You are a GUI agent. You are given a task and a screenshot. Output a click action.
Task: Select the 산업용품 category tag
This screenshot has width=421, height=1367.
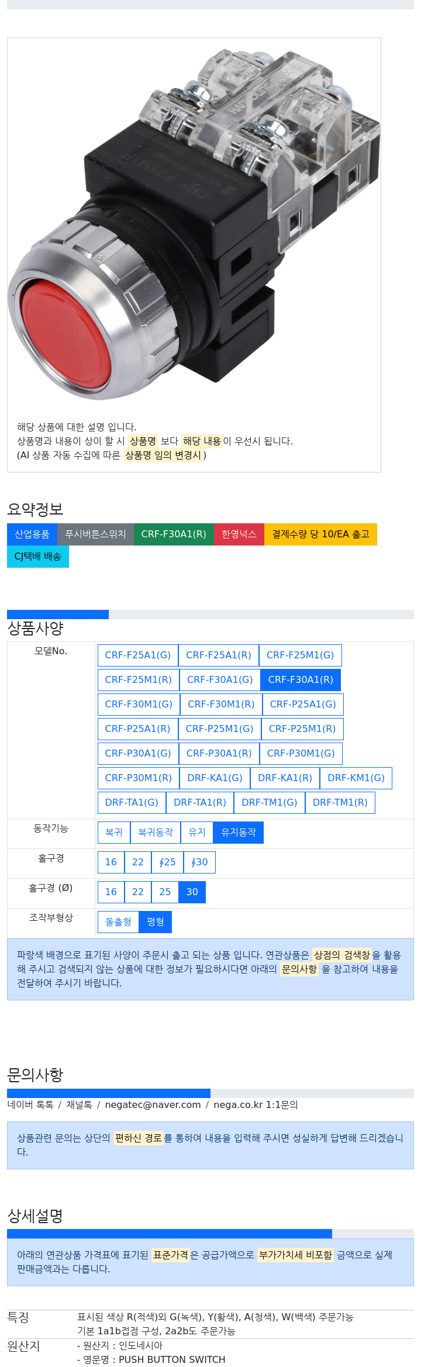coord(32,534)
